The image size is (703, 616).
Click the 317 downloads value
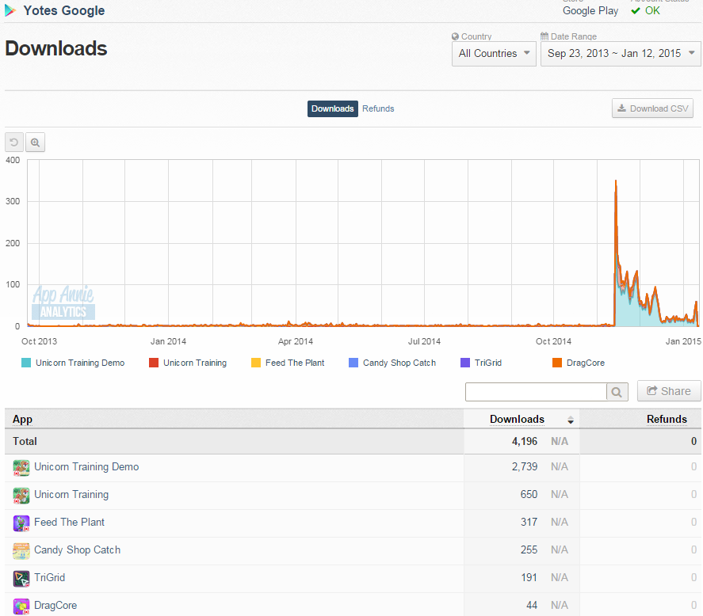coord(529,523)
